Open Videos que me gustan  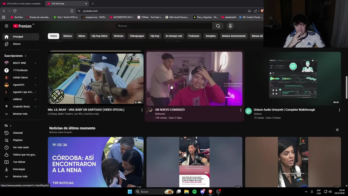pos(21,155)
